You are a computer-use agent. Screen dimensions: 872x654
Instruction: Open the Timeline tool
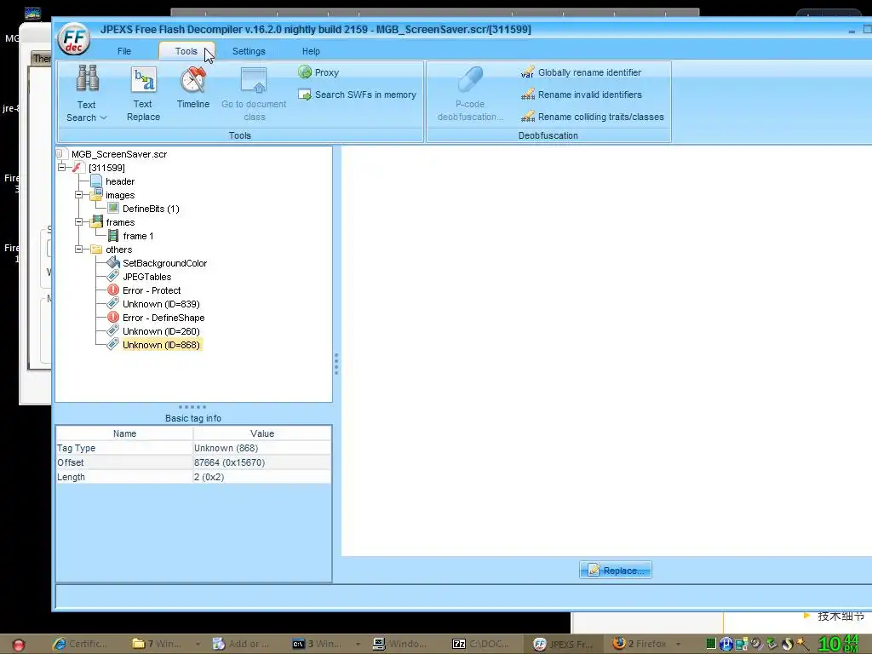click(x=193, y=88)
